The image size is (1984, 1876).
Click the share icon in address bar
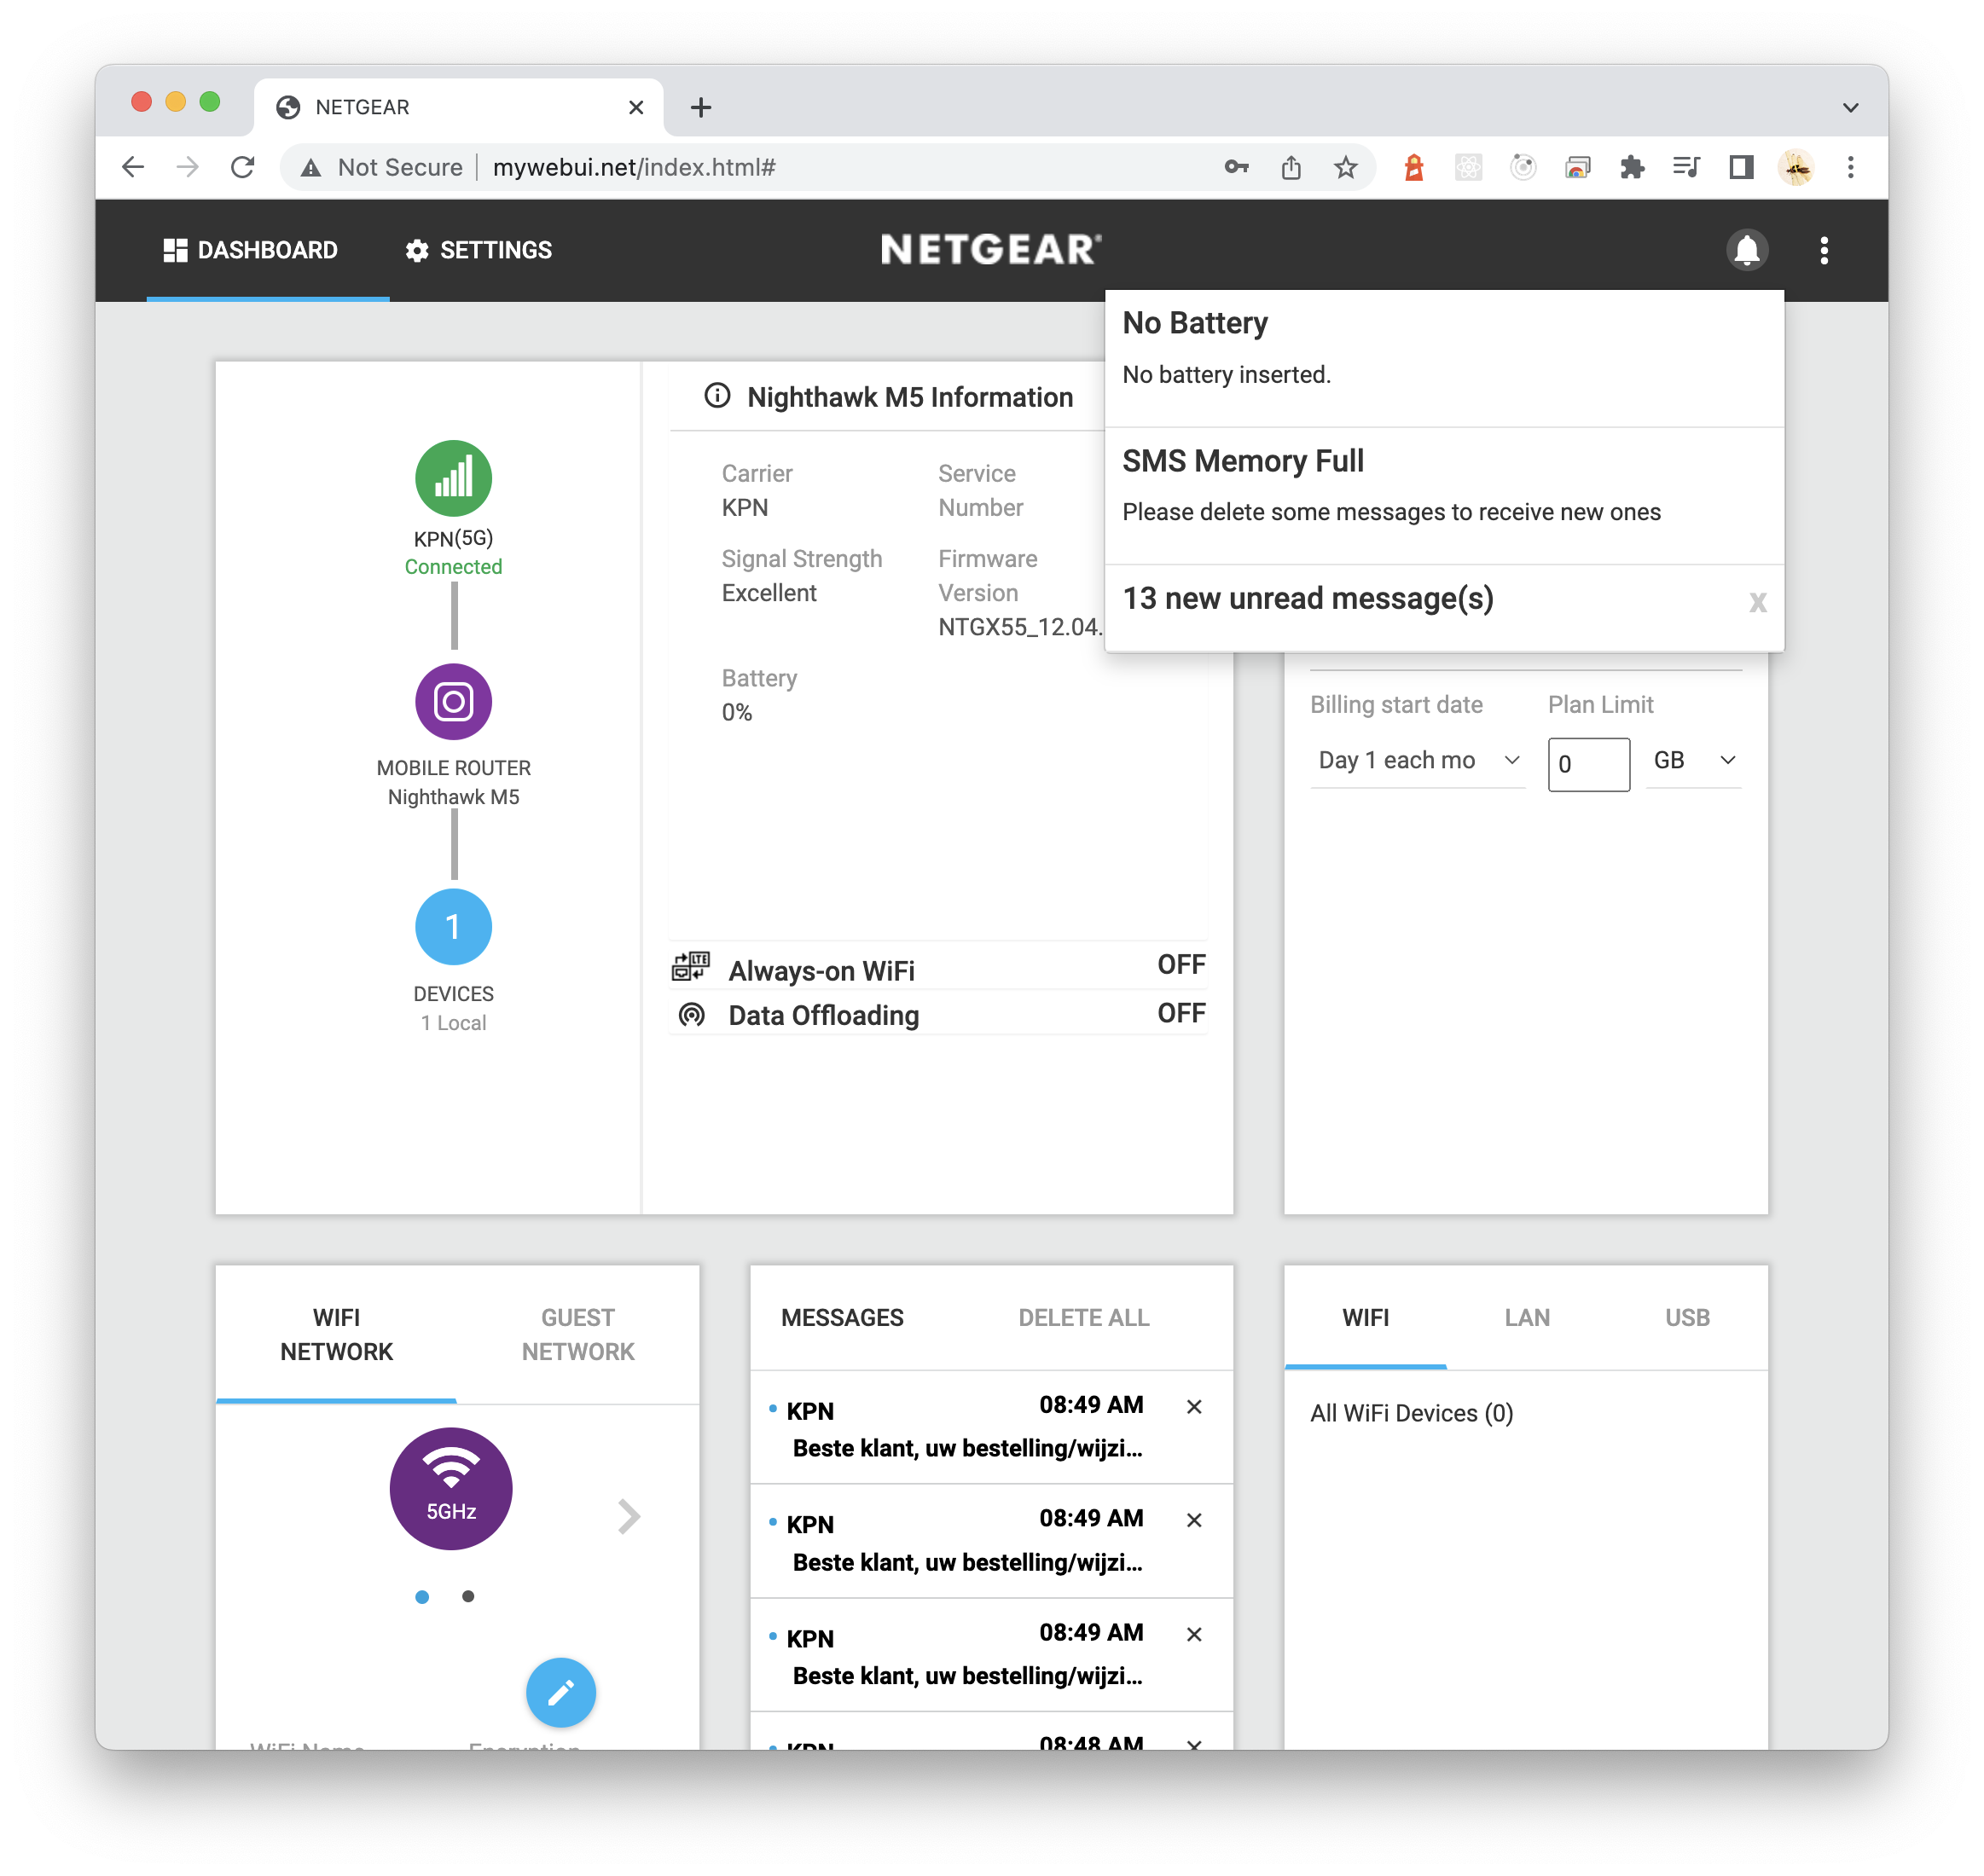[x=1291, y=167]
